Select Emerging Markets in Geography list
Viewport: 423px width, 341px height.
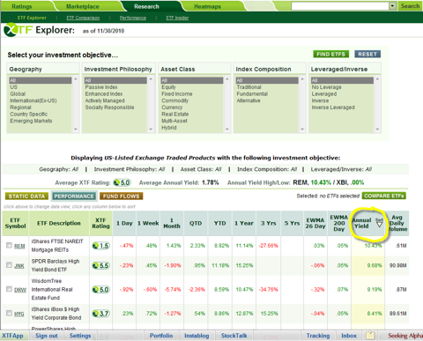pos(31,121)
